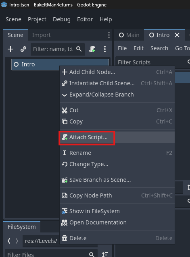Viewport: 190px width, 257px height.
Task: Click the Filter Scripts input field
Action: pyautogui.click(x=153, y=62)
